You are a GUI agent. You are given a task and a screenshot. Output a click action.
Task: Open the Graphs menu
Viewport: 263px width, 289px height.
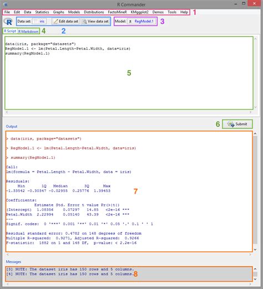click(x=58, y=12)
